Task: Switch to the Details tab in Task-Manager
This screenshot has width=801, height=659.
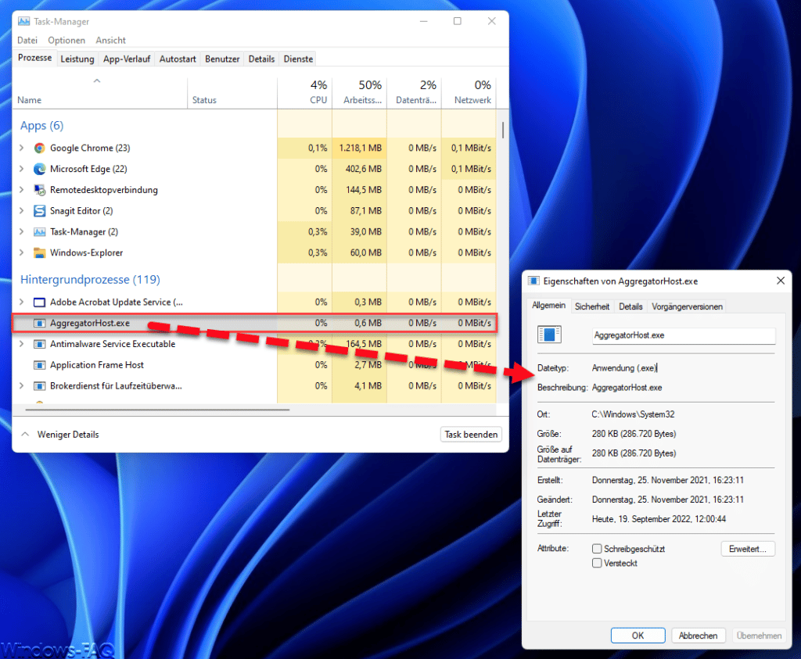Action: click(x=261, y=59)
